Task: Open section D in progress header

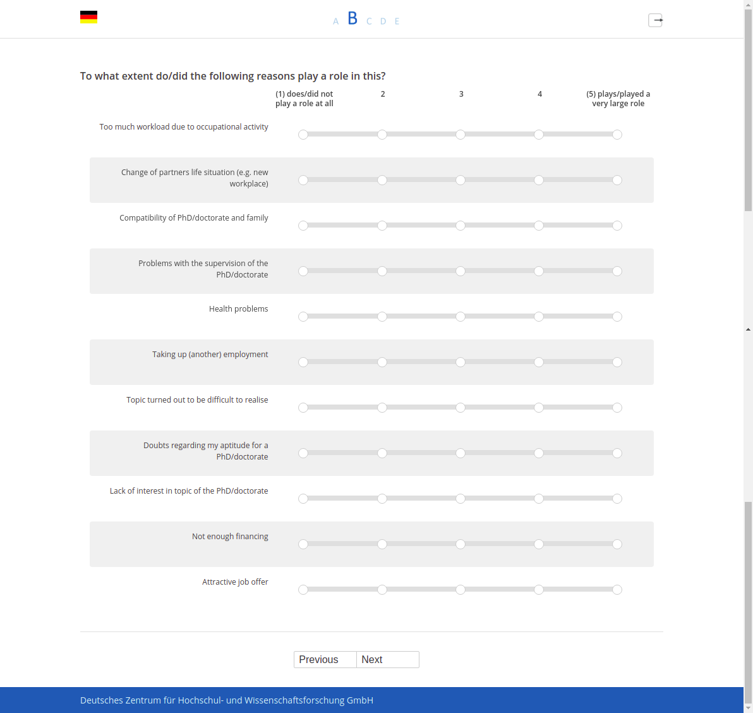Action: pyautogui.click(x=383, y=21)
